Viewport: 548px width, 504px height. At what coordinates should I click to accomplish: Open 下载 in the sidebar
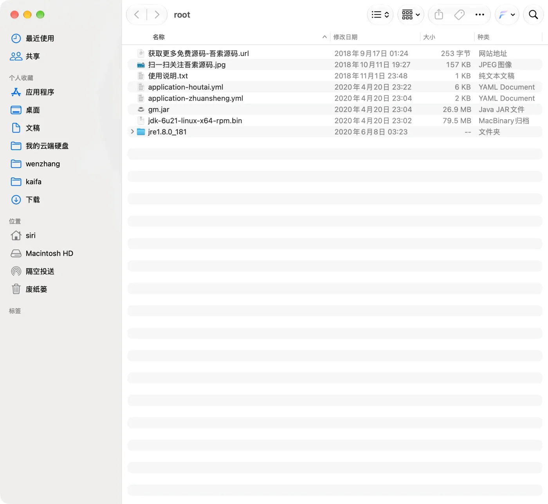pyautogui.click(x=33, y=200)
